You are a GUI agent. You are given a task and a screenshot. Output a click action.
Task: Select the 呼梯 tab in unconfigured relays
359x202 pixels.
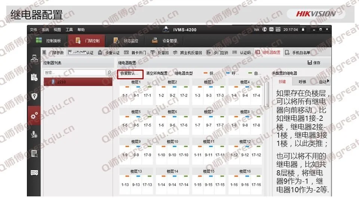pyautogui.click(x=302, y=82)
